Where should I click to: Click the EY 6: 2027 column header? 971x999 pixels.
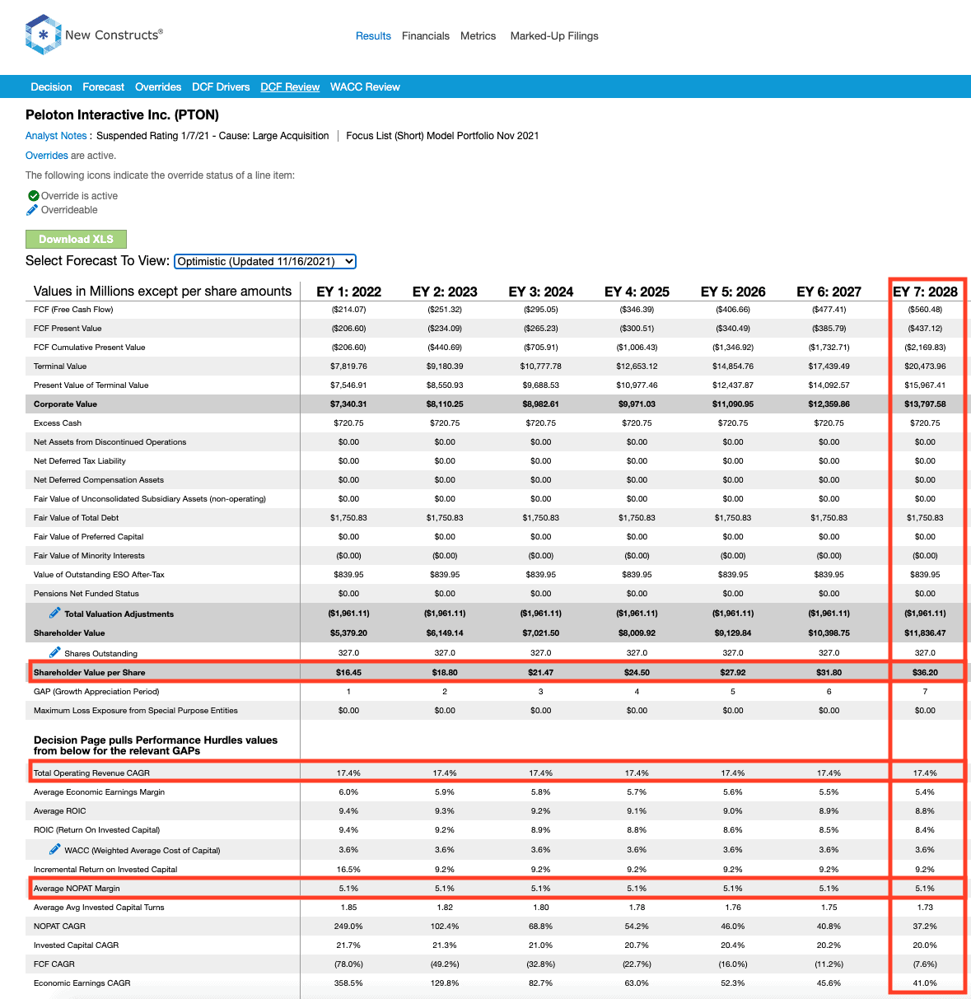click(x=829, y=292)
